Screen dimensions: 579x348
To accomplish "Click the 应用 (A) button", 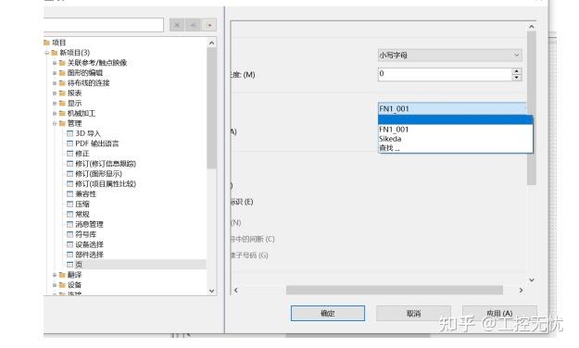I will (499, 314).
